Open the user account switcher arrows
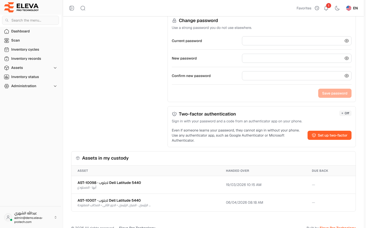Image resolution: width=366 pixels, height=228 pixels. [55, 217]
